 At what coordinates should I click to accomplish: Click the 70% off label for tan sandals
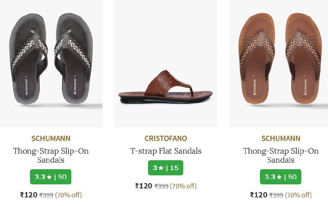click(x=298, y=195)
